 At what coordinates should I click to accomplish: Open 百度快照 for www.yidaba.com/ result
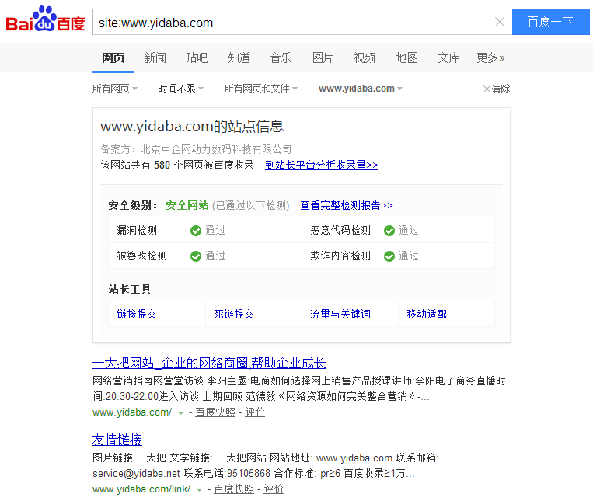[x=215, y=412]
